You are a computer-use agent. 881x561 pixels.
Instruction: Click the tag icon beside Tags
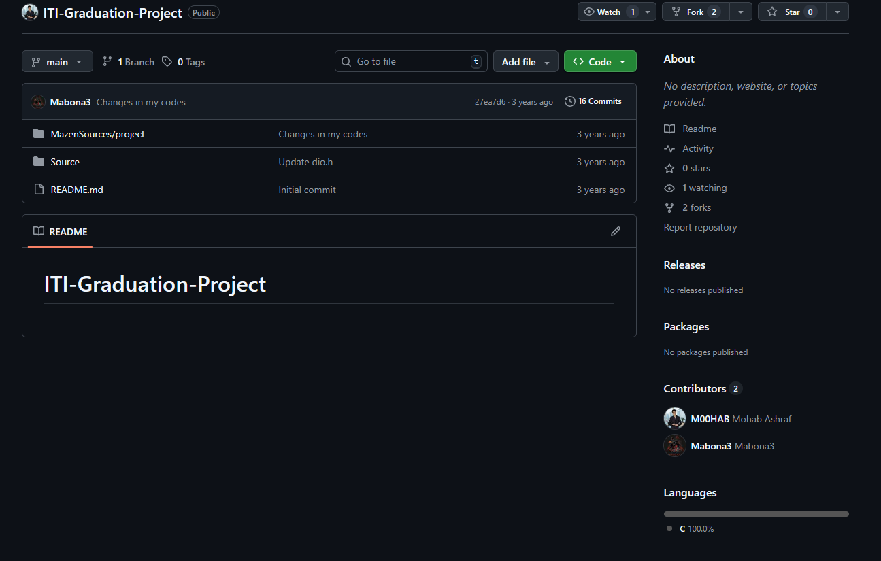coord(167,62)
